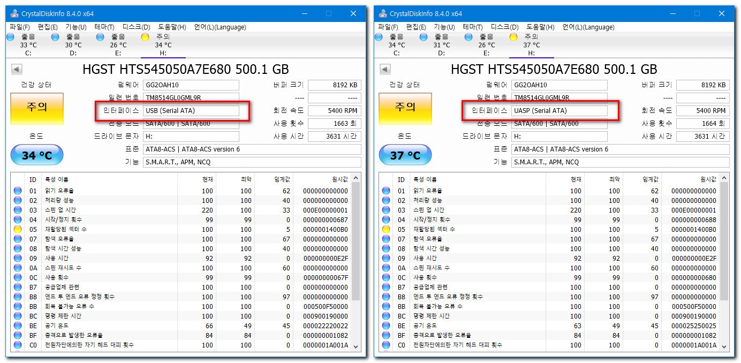Click the 주의 health status button in left window
This screenshot has height=363, width=741.
tap(37, 109)
